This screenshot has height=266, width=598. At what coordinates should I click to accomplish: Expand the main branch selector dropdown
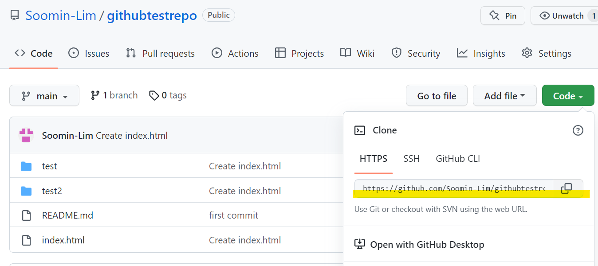[x=44, y=95]
